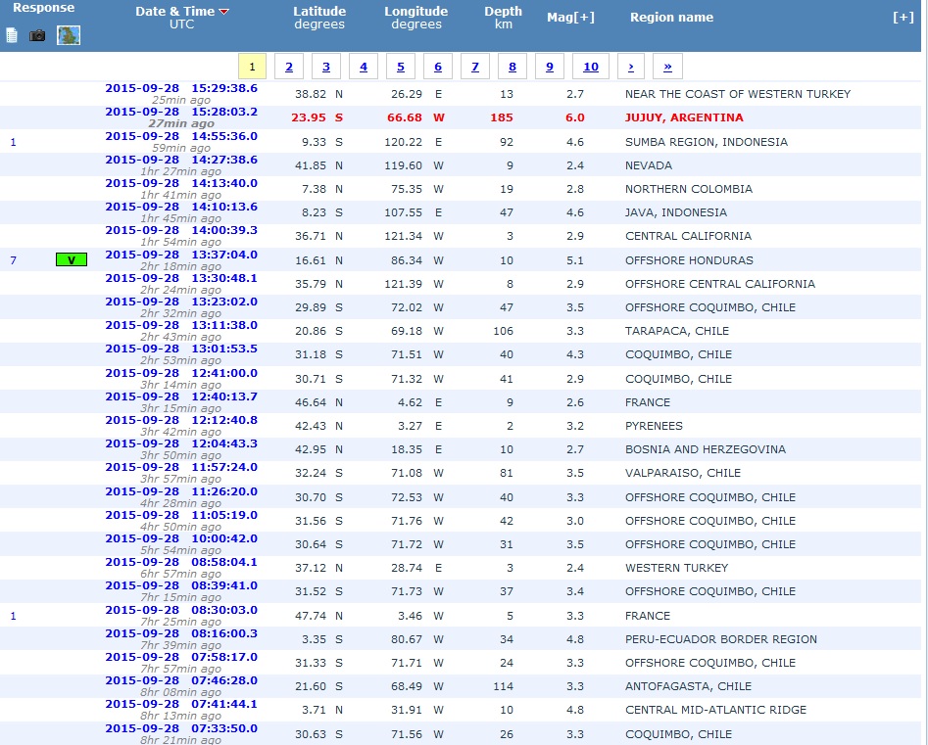Click the magnitude 6.0 value in red
928x745 pixels.
tap(574, 117)
